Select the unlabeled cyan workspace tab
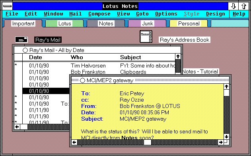The image size is (251, 156). (230, 24)
